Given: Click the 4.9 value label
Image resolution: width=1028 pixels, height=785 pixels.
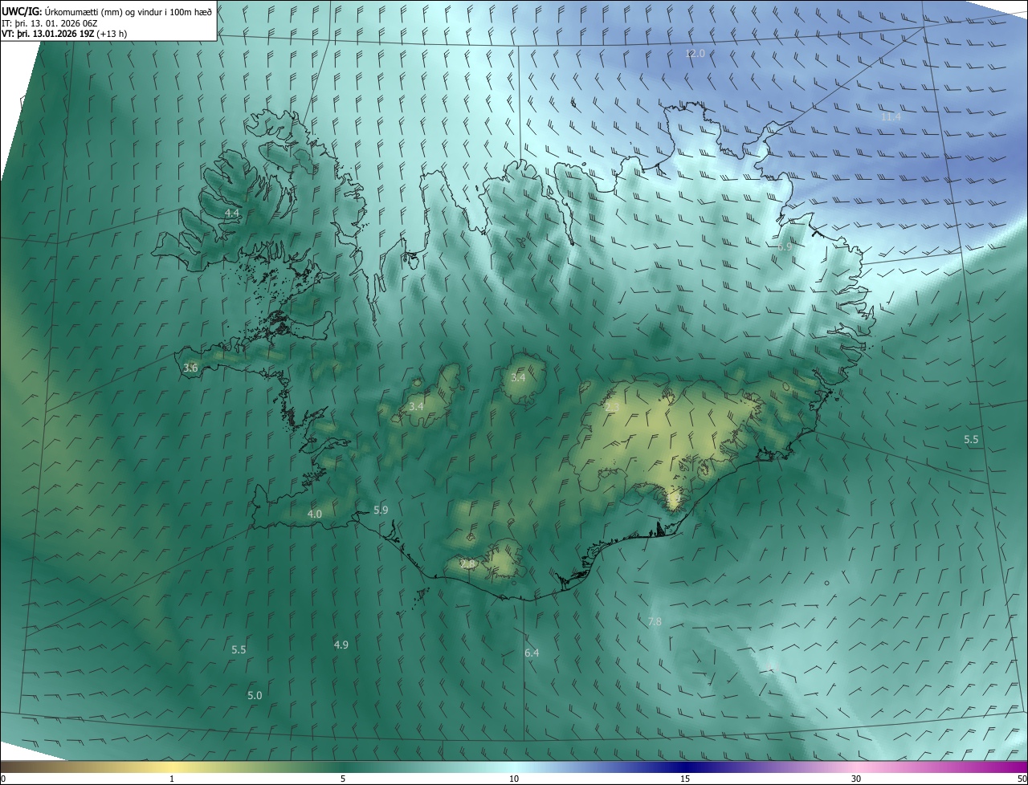Looking at the screenshot, I should [341, 645].
